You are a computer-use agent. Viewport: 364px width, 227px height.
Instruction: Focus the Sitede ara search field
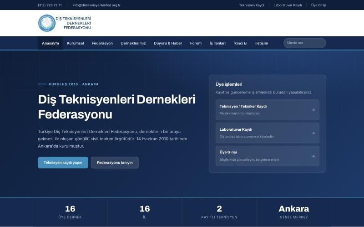[304, 43]
